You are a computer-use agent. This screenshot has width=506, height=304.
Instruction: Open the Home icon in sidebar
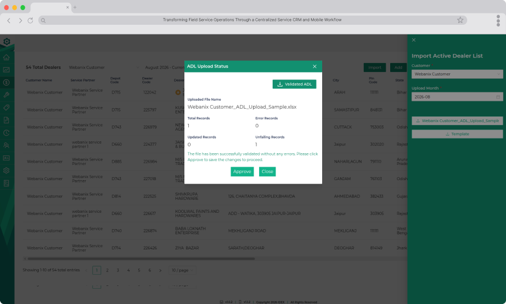coord(6,57)
